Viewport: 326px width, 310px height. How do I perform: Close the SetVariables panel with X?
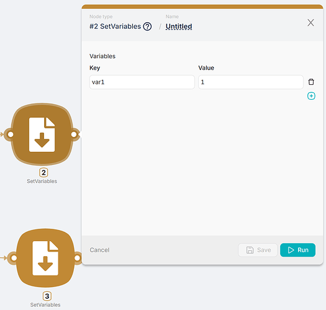(310, 23)
